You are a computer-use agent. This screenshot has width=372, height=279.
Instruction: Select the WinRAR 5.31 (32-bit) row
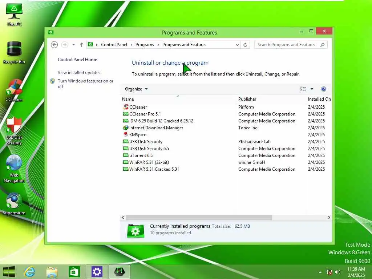226,162
